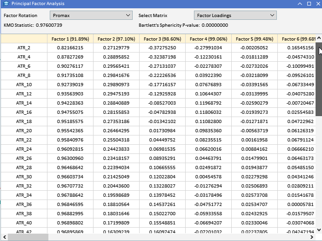This screenshot has height=241, width=322.
Task: Click cell value 0.28155853
Action: tap(116, 112)
